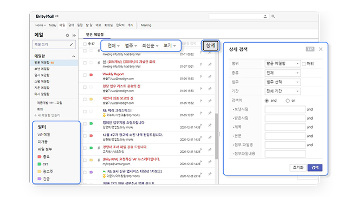
Task: Check the 제안서 최종 보고의 건 checkbox
Action: click(x=85, y=100)
